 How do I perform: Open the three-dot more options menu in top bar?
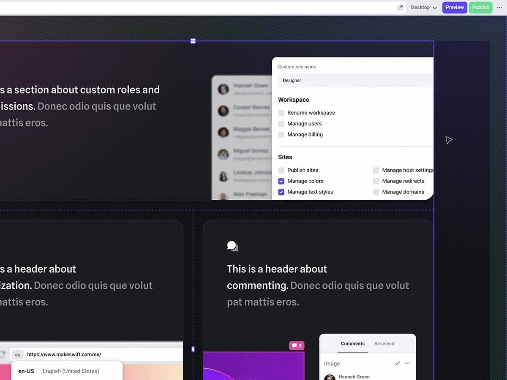tap(499, 8)
